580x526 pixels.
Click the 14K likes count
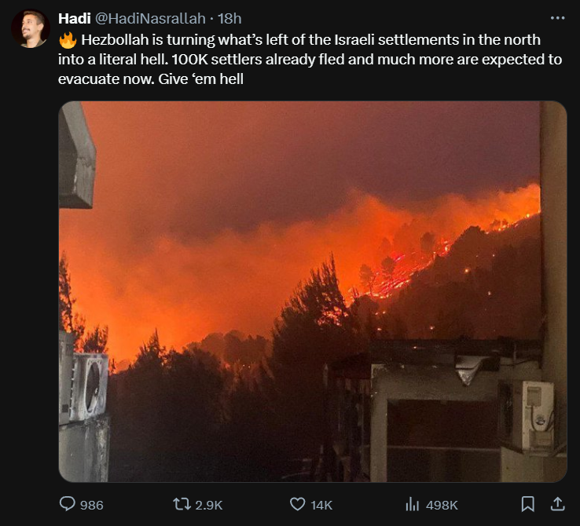click(x=321, y=505)
